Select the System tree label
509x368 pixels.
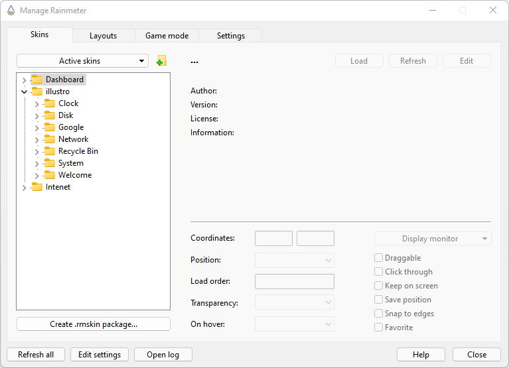71,163
